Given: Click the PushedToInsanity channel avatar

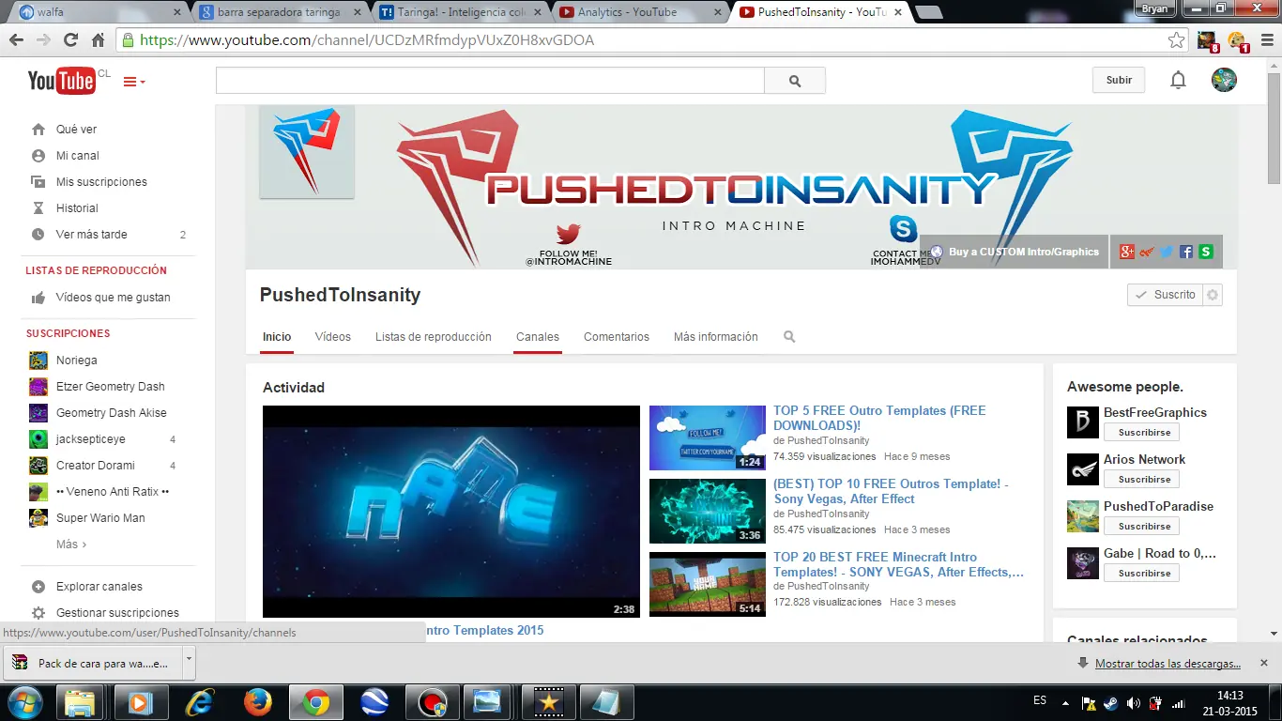Looking at the screenshot, I should [x=307, y=151].
